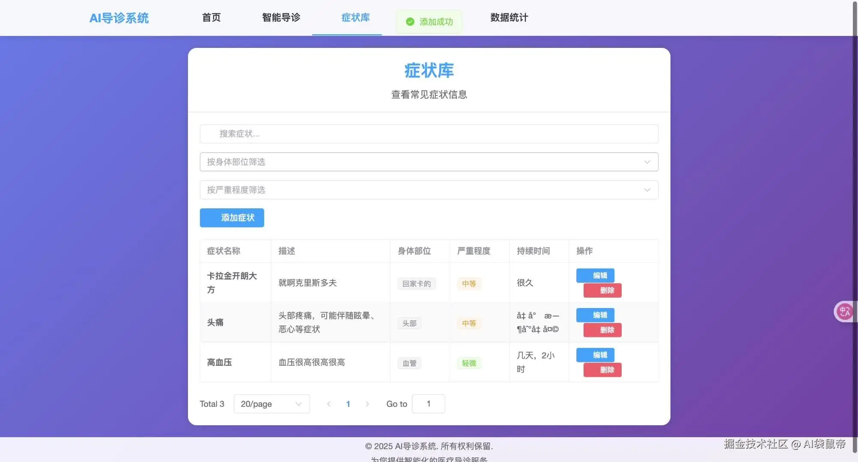Switch to the 数据统计 tab
This screenshot has width=858, height=462.
(x=509, y=18)
